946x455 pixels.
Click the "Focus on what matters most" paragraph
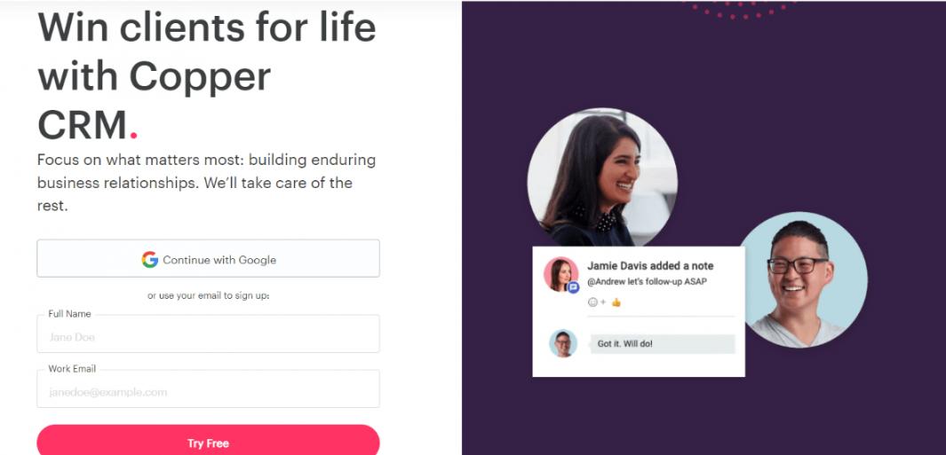[206, 183]
